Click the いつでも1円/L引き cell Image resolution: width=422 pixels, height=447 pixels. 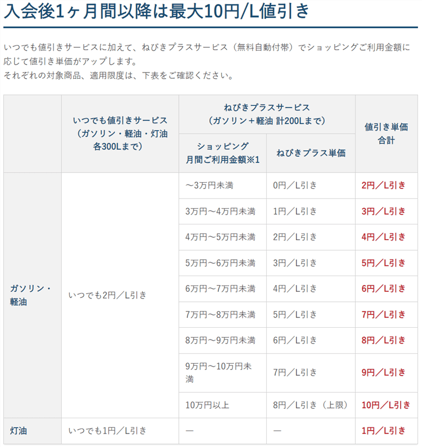(107, 431)
